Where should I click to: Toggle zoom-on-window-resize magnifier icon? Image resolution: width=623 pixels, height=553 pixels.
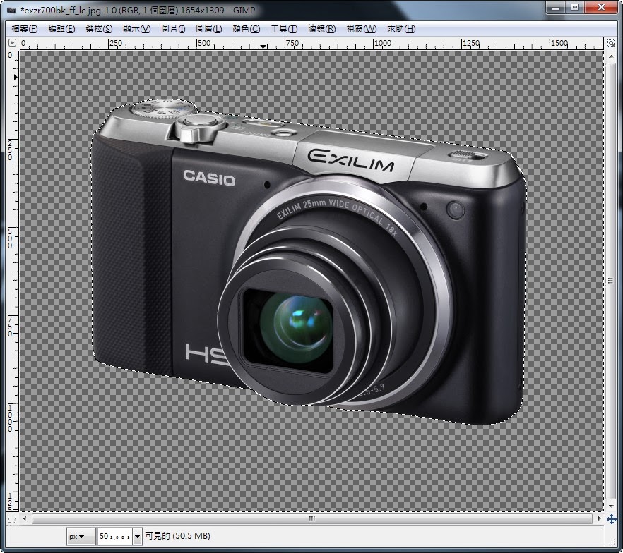coord(611,43)
